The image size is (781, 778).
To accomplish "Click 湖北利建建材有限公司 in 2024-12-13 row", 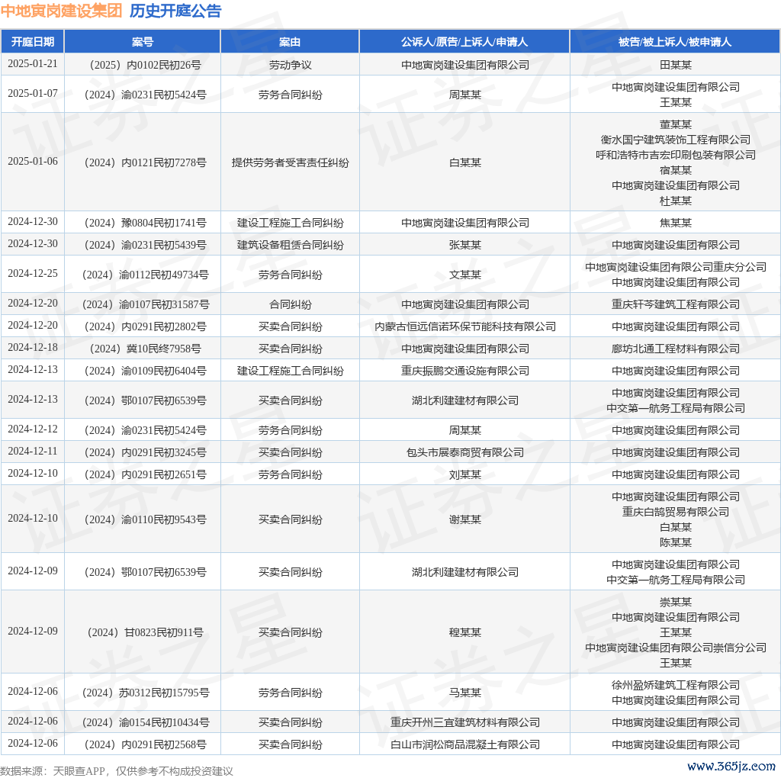I will point(464,400).
